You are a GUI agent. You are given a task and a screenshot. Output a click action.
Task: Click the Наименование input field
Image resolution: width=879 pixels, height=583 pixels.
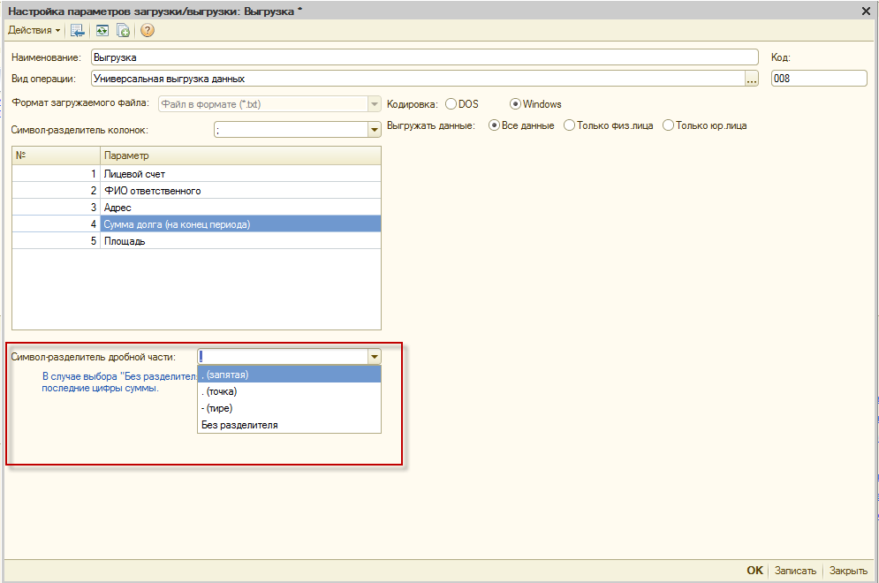click(x=424, y=57)
